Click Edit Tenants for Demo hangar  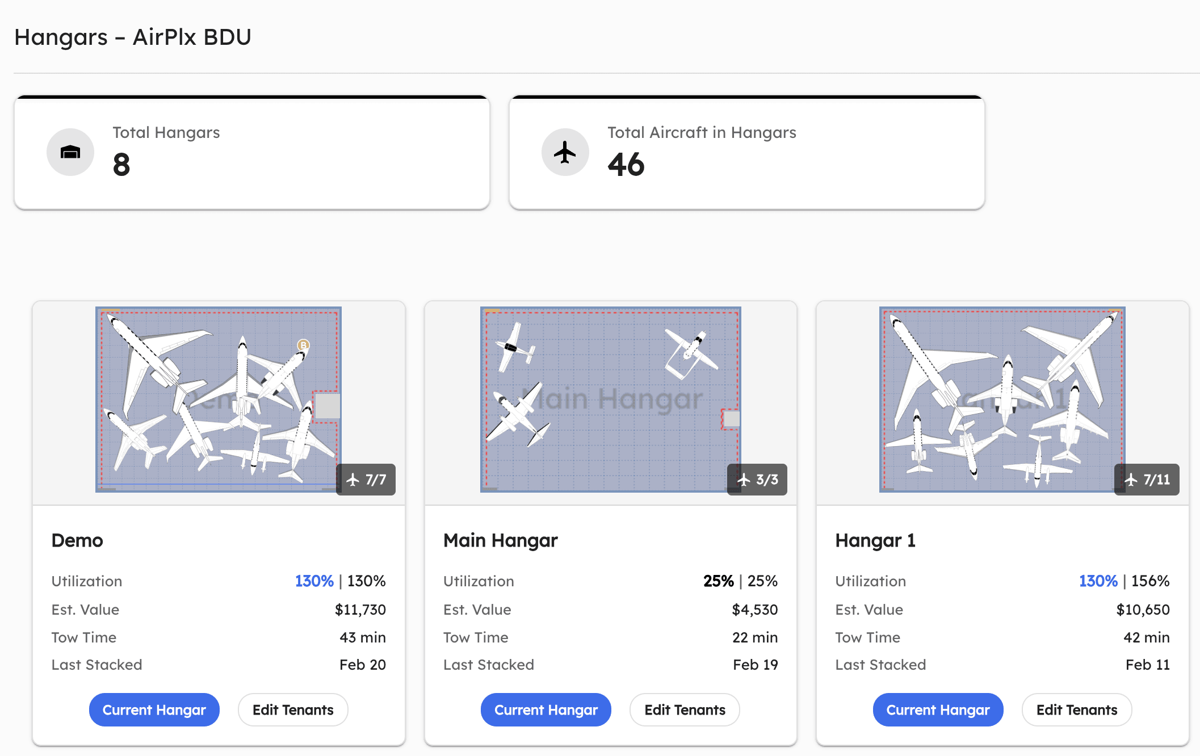point(293,709)
